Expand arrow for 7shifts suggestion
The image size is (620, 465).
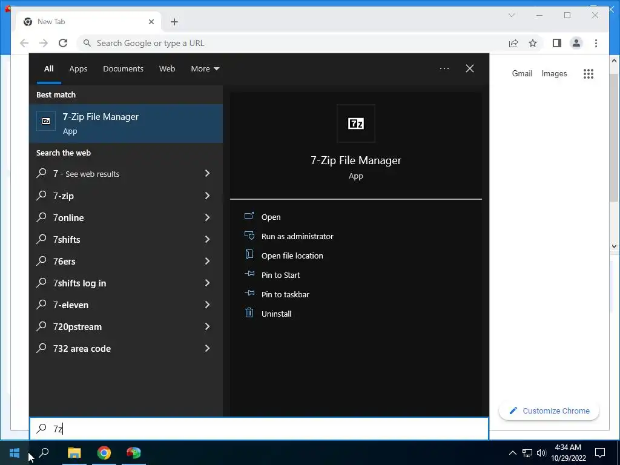[x=207, y=239]
